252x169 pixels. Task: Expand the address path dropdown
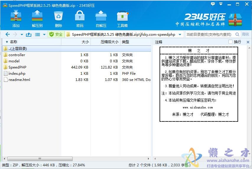(x=180, y=34)
